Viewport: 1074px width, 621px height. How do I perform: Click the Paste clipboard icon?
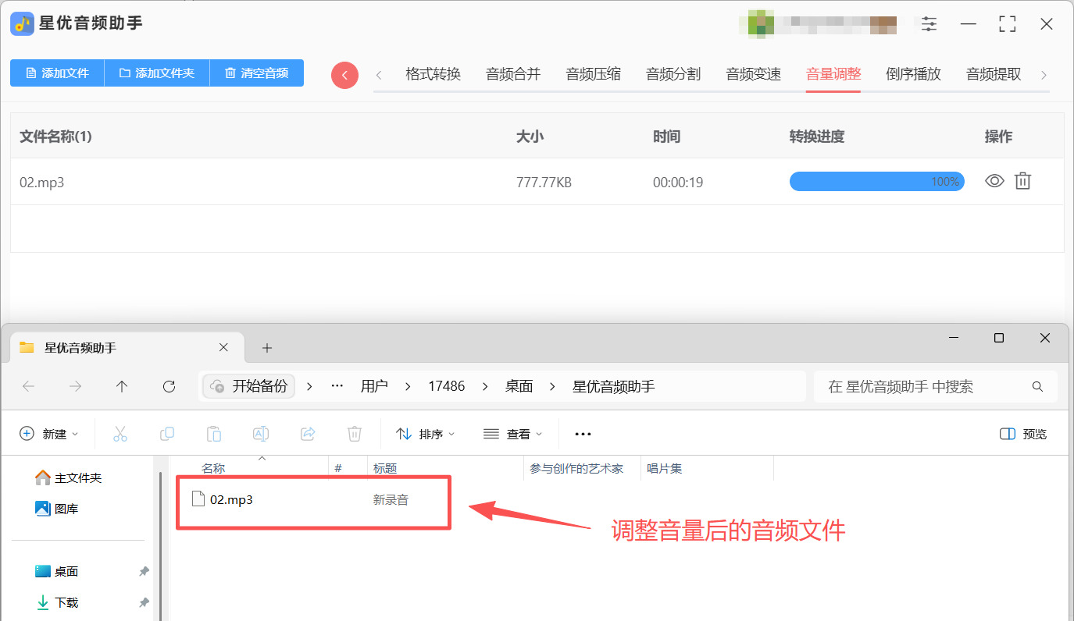pyautogui.click(x=214, y=434)
